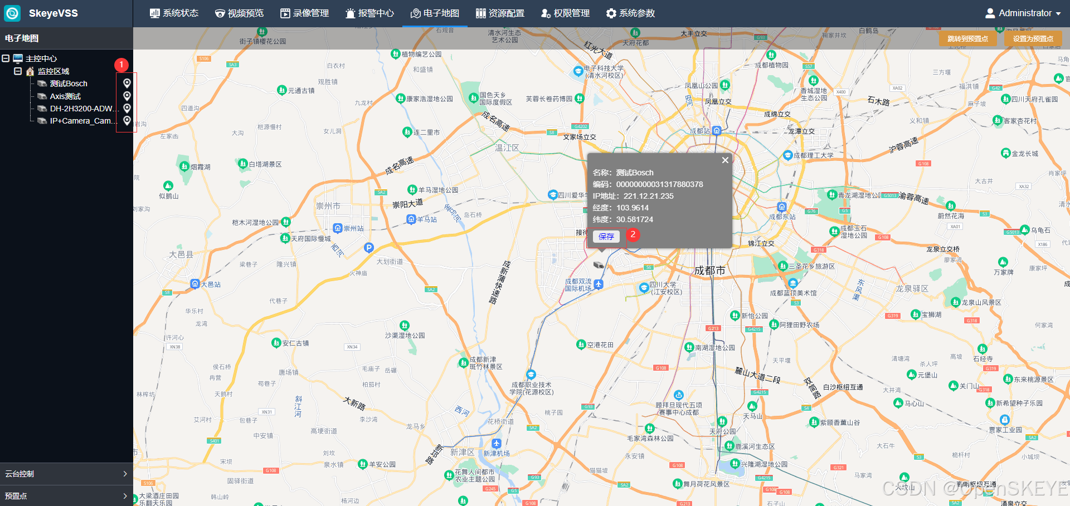Click the 安仁古镇 scenic icon

pyautogui.click(x=276, y=343)
